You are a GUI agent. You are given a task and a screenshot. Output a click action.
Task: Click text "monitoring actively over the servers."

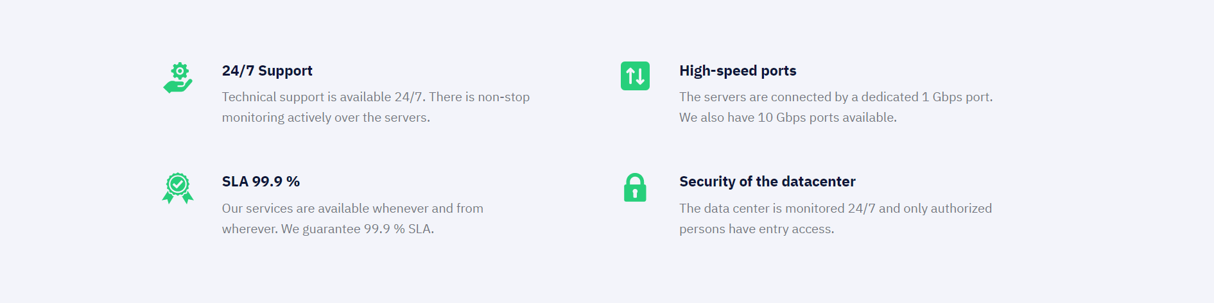pyautogui.click(x=326, y=117)
